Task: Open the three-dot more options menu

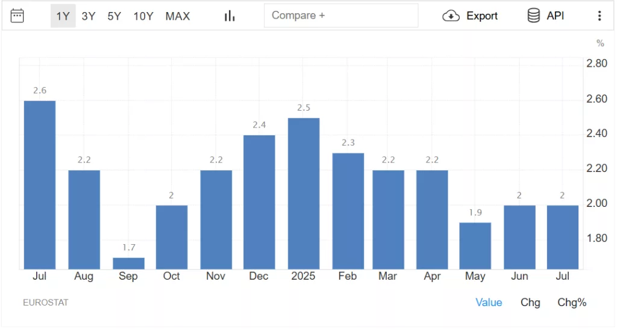Action: (x=600, y=16)
